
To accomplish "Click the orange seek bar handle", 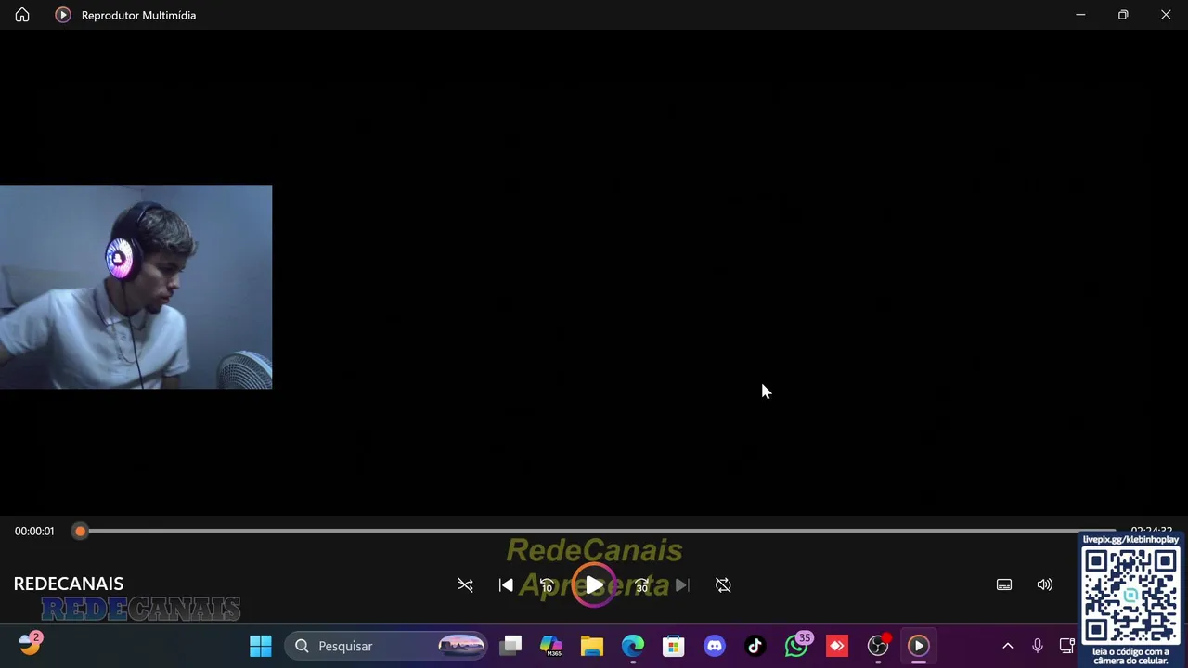I will [81, 531].
